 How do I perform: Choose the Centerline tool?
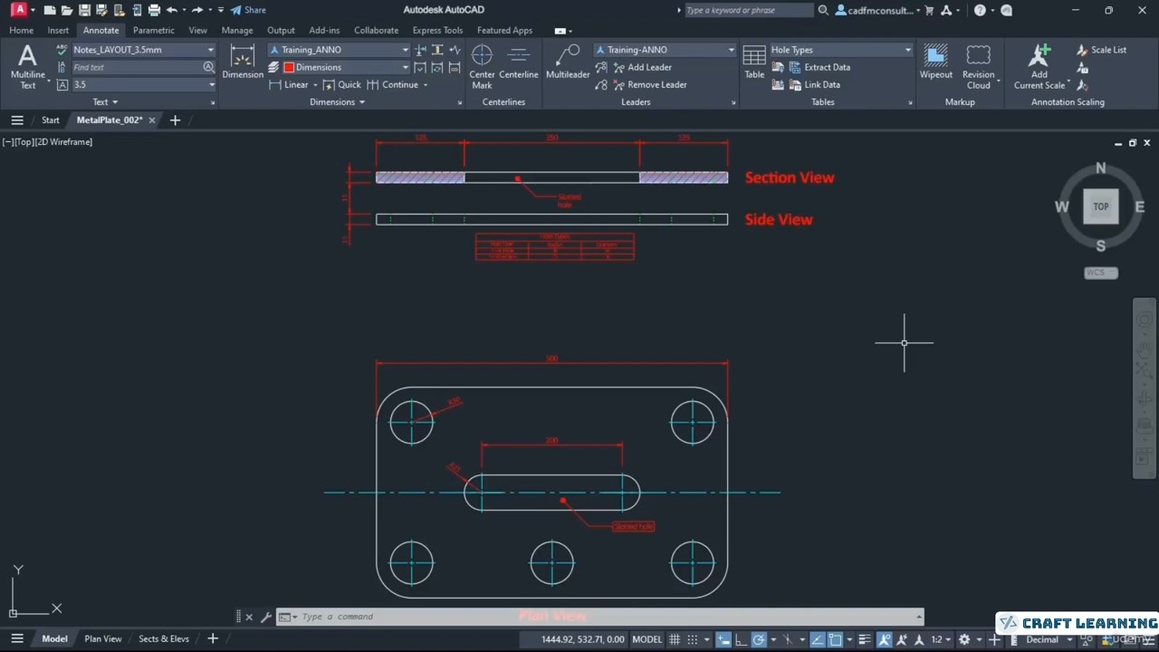pyautogui.click(x=519, y=63)
